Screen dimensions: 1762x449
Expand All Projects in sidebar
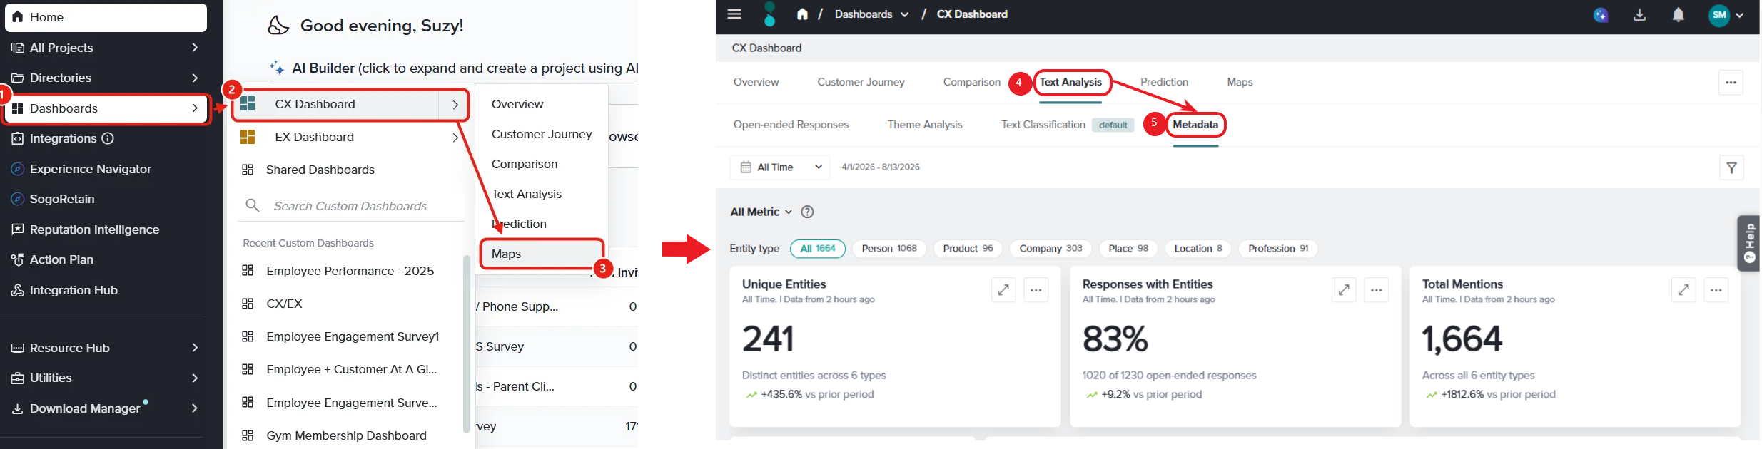(x=195, y=48)
